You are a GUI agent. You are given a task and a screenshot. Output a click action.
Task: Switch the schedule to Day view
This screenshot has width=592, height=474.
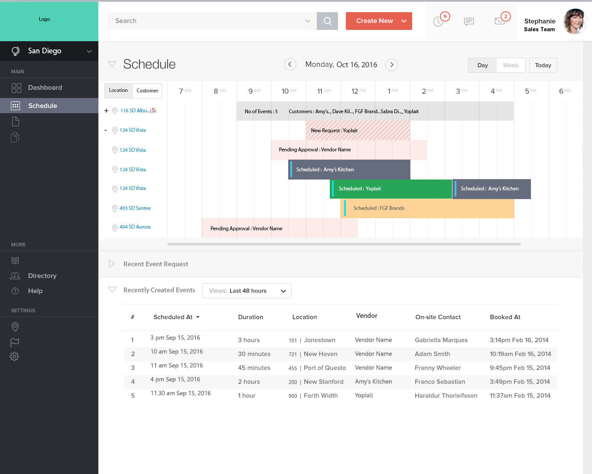tap(482, 65)
